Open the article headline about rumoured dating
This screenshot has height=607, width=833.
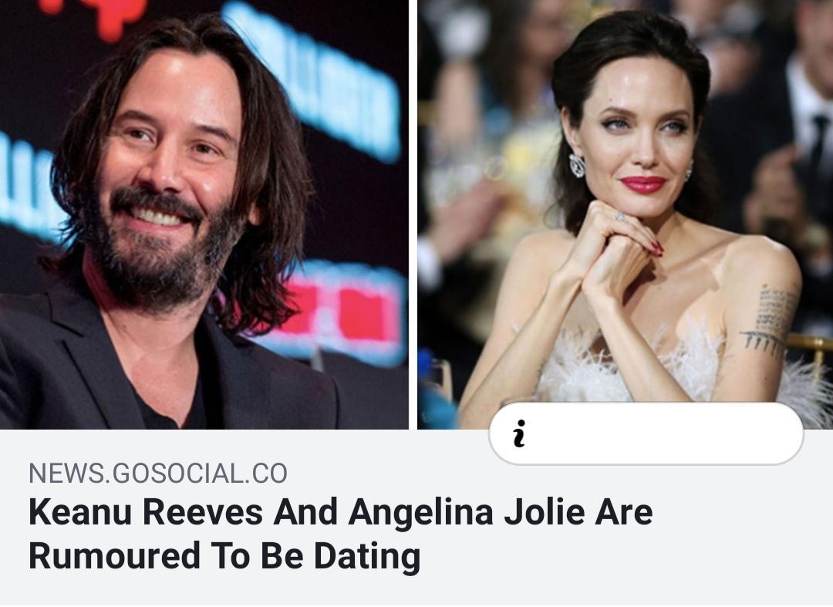coord(341,534)
